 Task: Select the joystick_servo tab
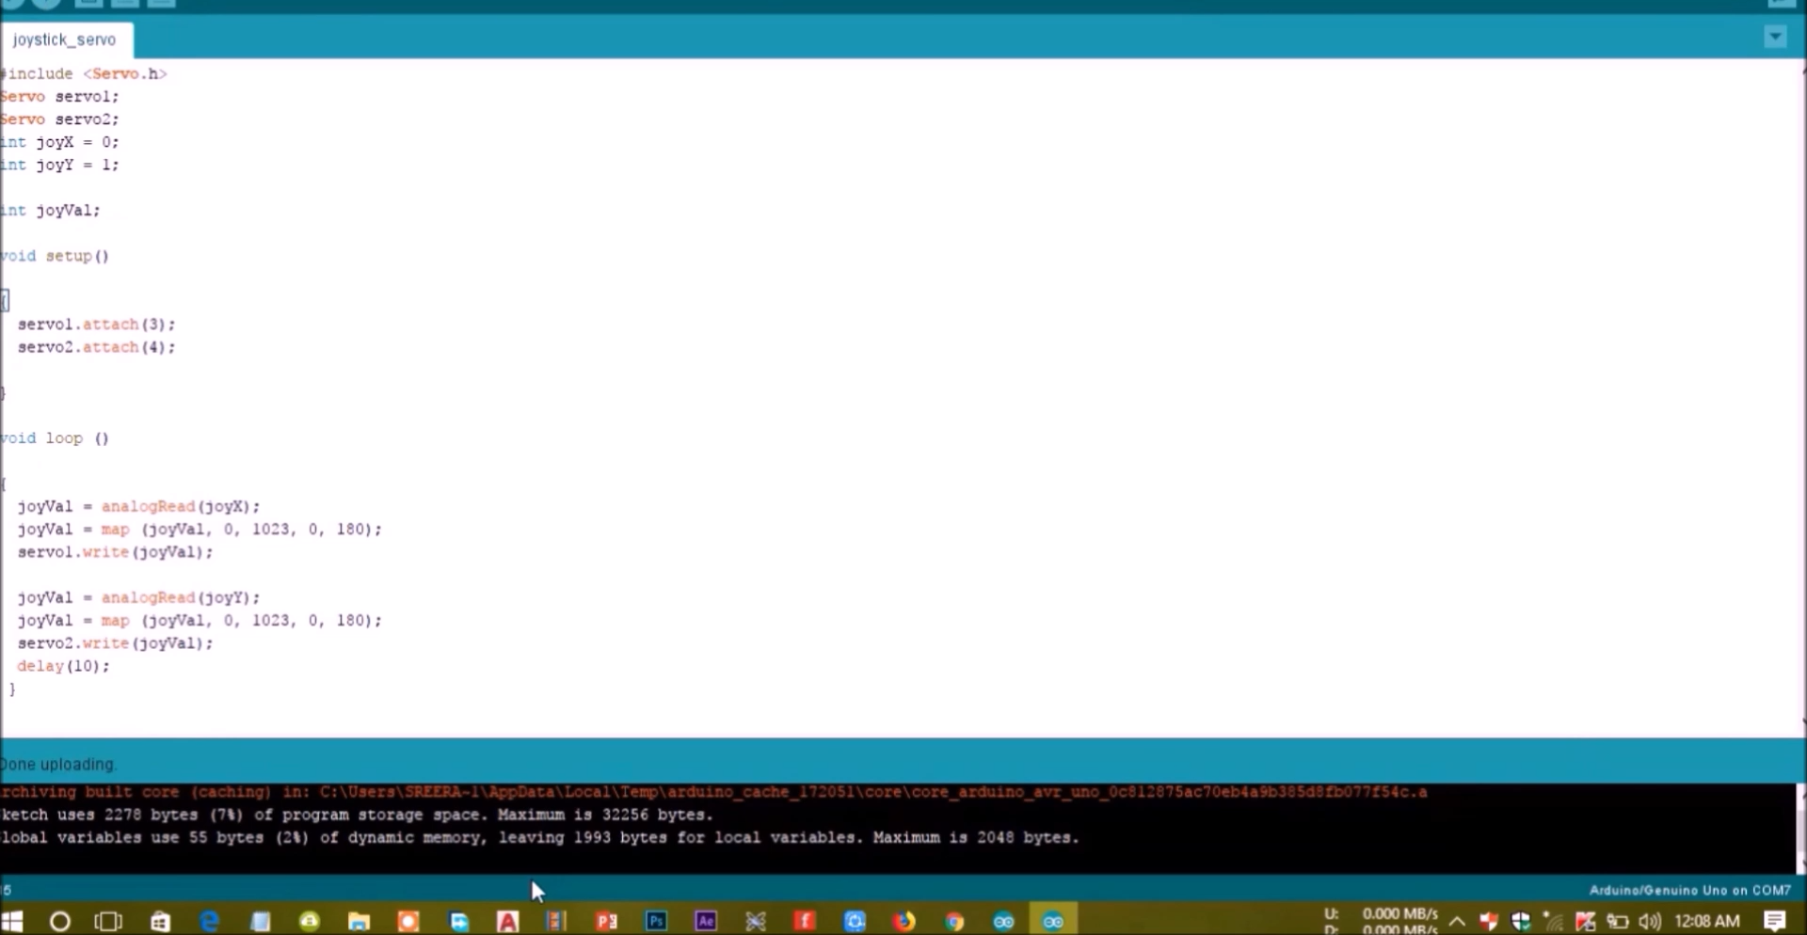(63, 40)
